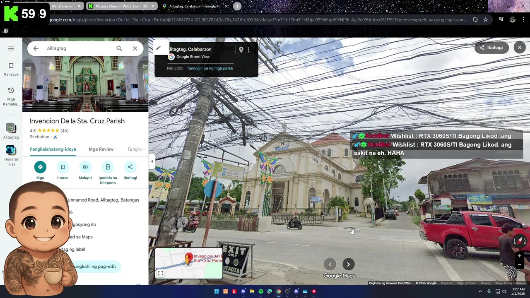Go to next Street View image arrow
Viewport: 530px width, 298px height.
(348, 264)
